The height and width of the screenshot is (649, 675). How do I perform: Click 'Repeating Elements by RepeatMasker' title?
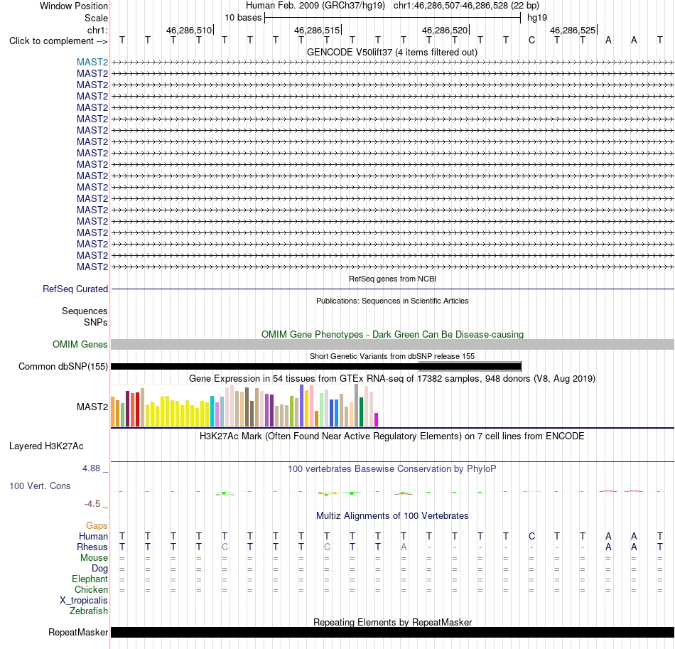click(392, 622)
